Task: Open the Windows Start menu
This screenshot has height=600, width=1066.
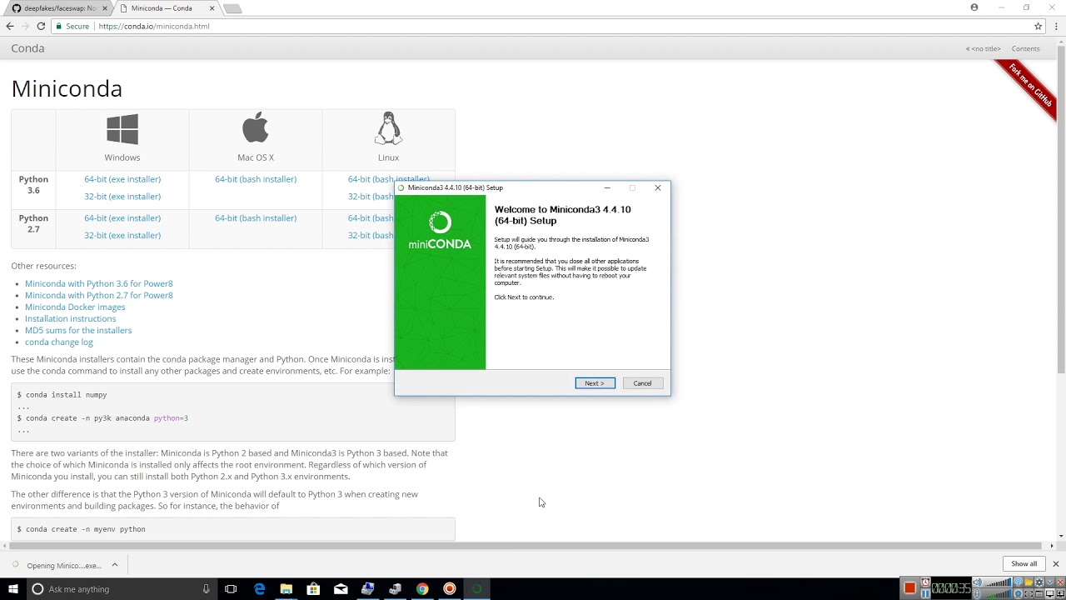Action: pyautogui.click(x=13, y=589)
